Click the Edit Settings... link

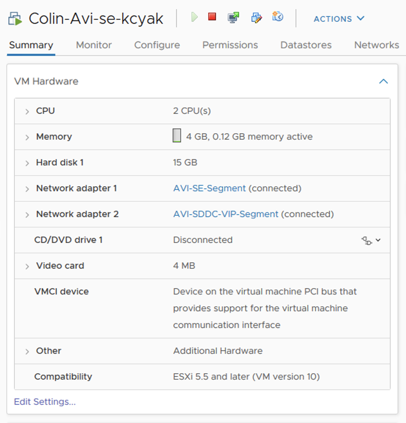pyautogui.click(x=45, y=402)
